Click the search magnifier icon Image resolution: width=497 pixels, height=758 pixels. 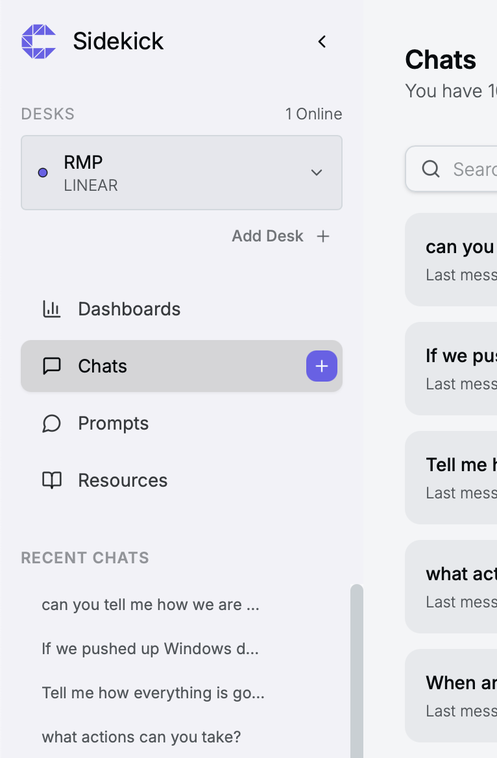click(x=431, y=169)
